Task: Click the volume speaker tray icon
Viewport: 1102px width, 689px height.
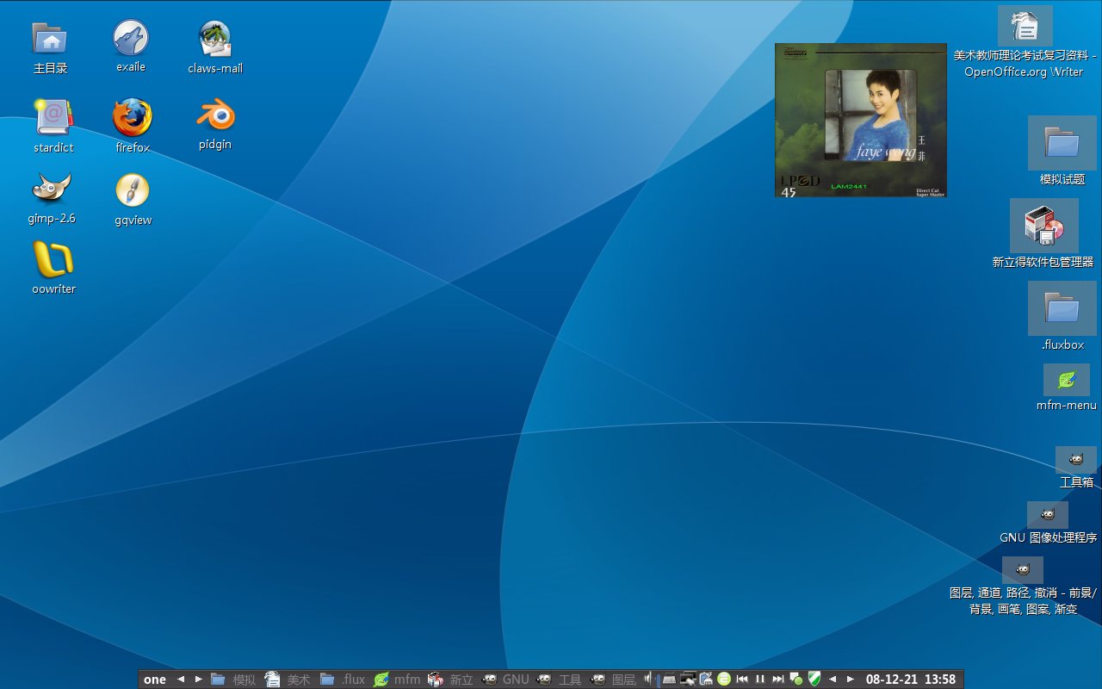Action: [x=647, y=679]
